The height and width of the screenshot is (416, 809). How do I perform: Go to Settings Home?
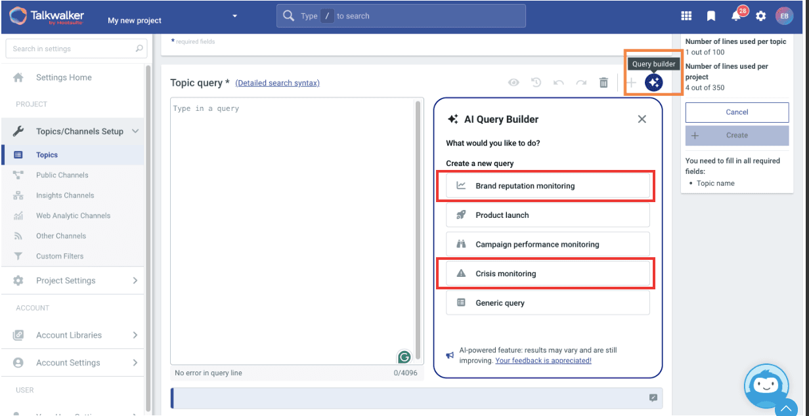click(x=64, y=77)
